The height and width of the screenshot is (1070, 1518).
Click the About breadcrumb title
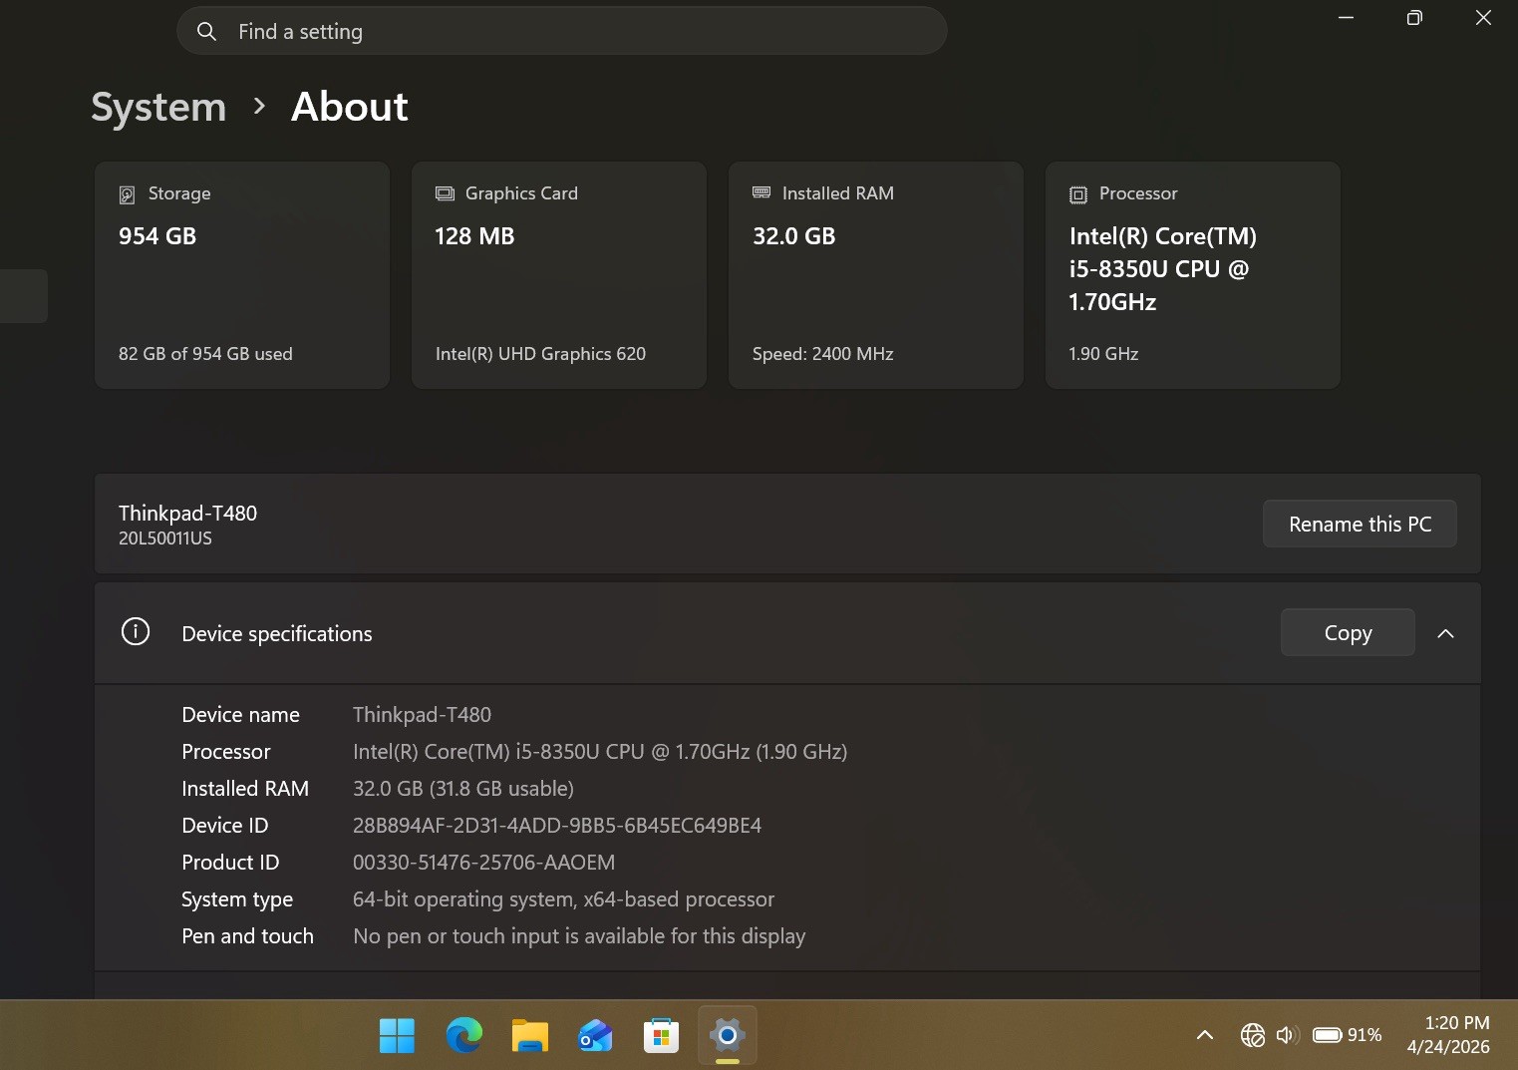349,107
